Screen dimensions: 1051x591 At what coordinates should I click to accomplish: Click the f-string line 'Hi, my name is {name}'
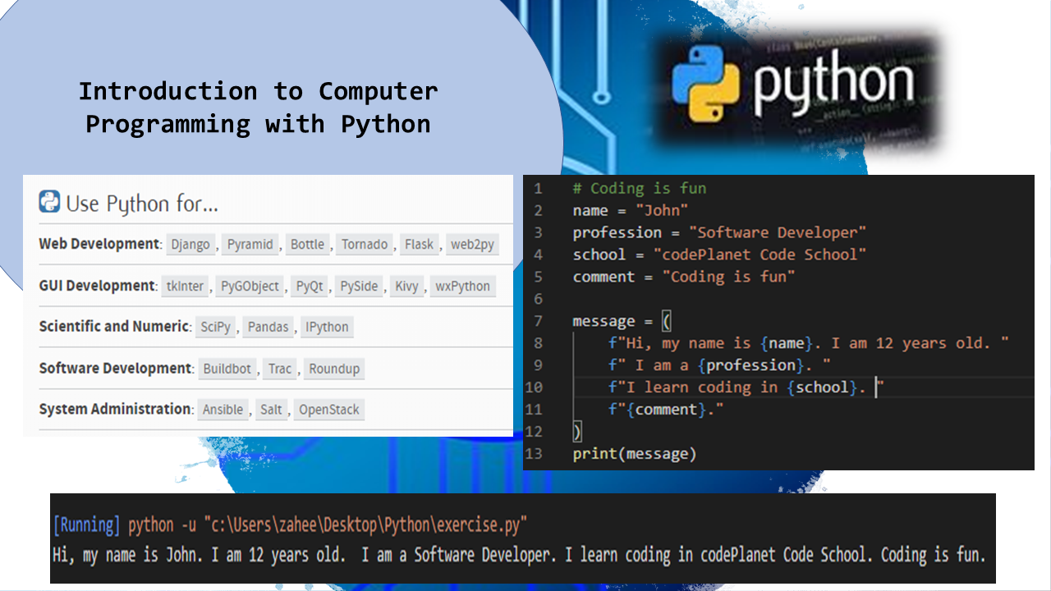pyautogui.click(x=808, y=343)
